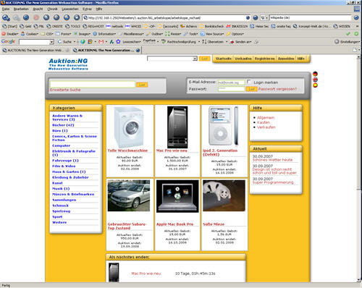Click the Los login button beside Passwort

[251, 89]
